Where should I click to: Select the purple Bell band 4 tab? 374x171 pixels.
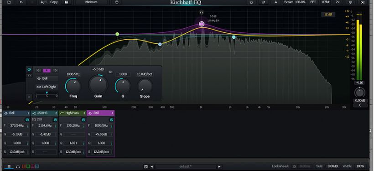coord(101,113)
